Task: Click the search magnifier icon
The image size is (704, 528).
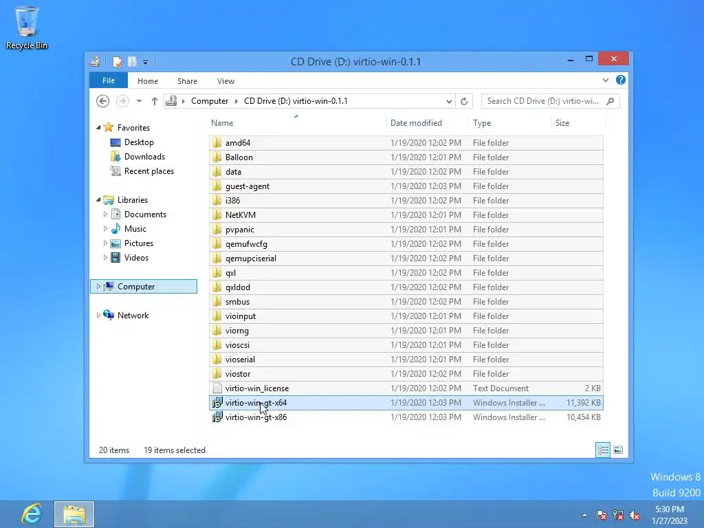Action: tap(610, 101)
